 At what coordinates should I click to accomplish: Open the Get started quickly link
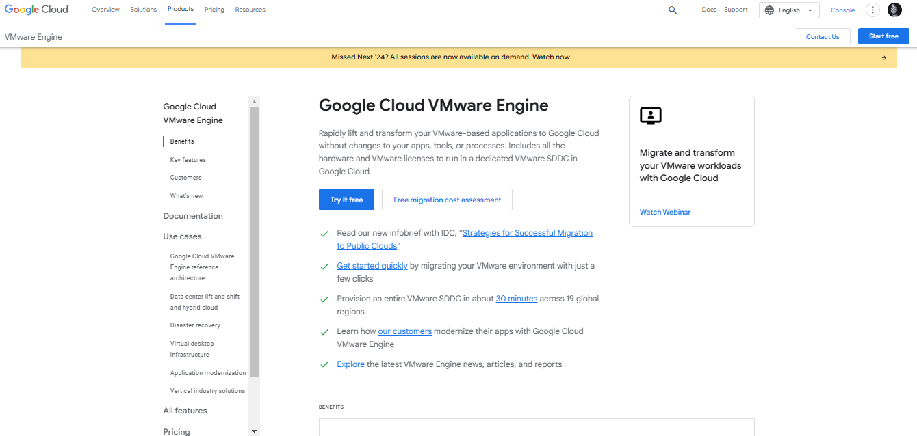pos(372,266)
